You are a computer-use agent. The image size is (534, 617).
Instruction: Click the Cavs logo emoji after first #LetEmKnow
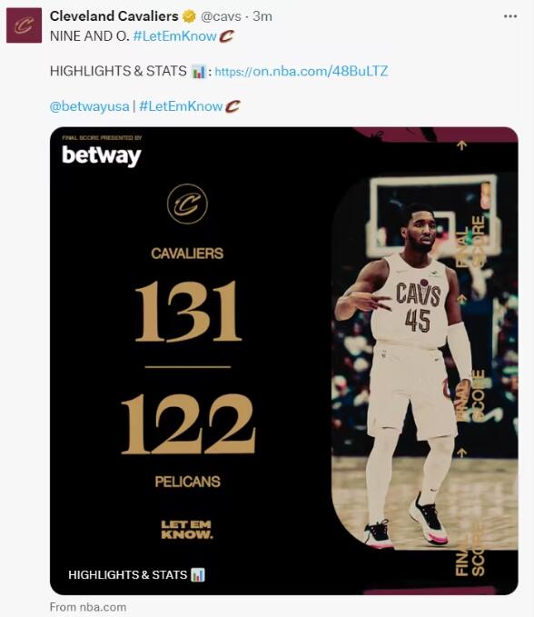[226, 36]
